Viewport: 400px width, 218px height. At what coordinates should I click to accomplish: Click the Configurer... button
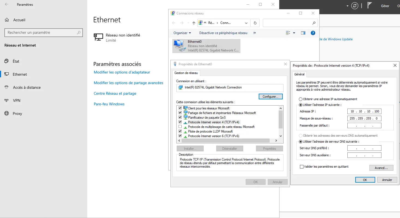pyautogui.click(x=270, y=97)
